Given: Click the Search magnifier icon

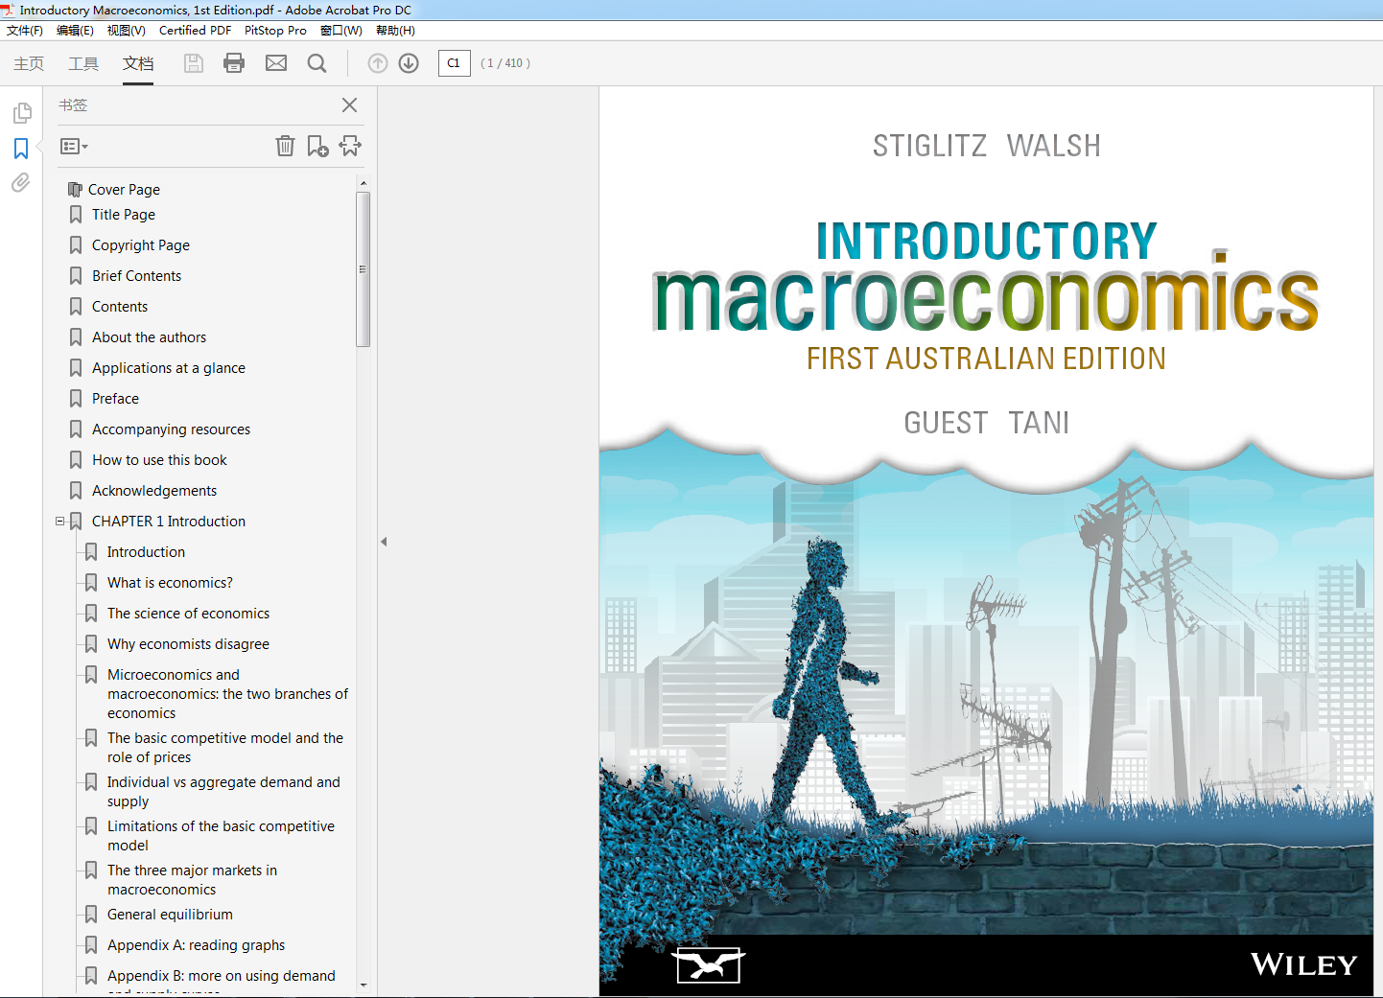Looking at the screenshot, I should [317, 63].
